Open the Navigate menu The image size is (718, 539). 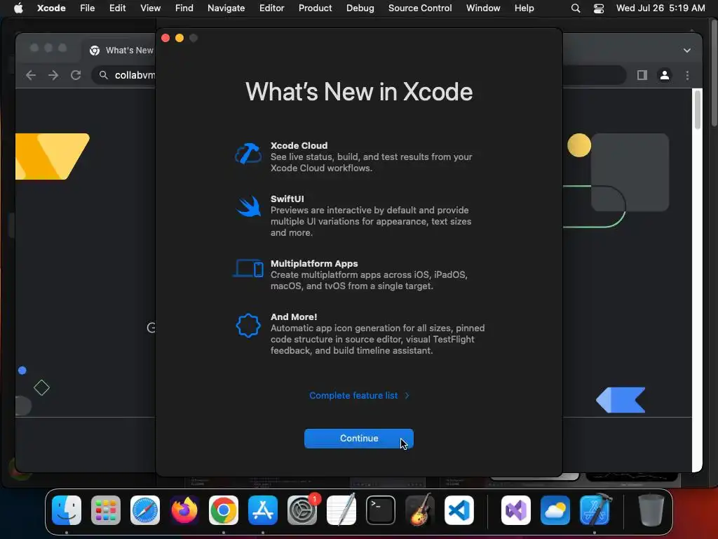tap(226, 8)
